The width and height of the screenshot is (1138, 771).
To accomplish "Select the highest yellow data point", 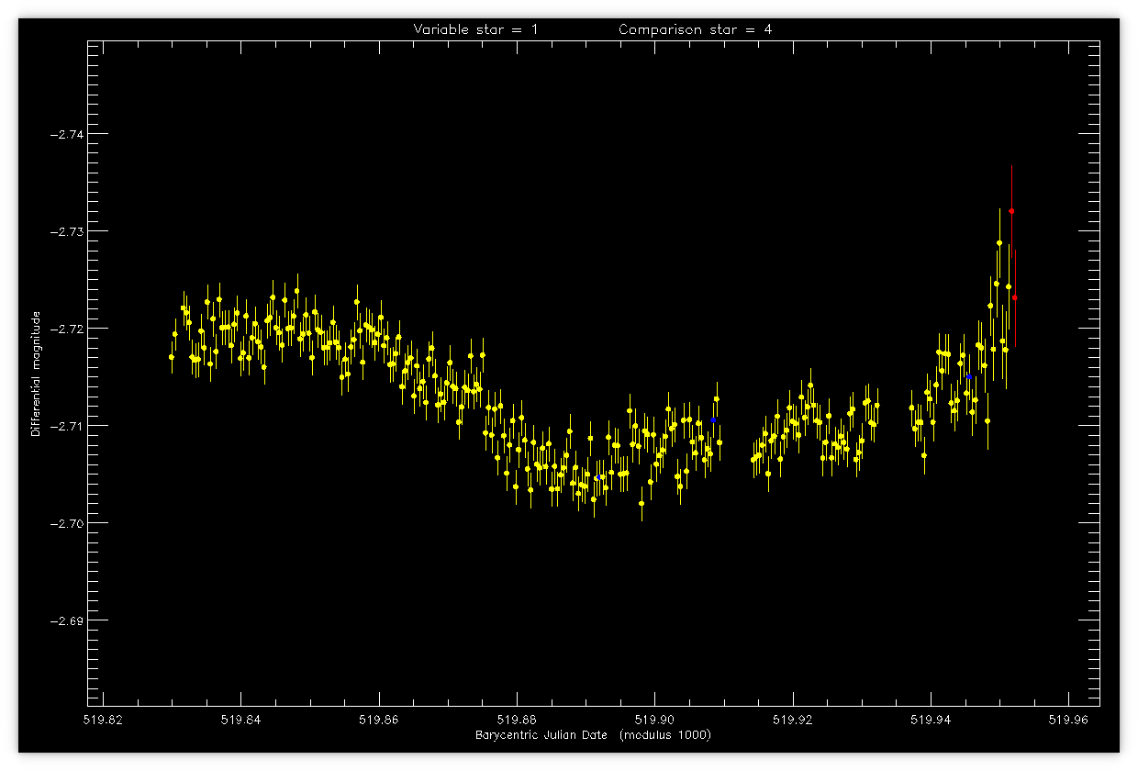I will pyautogui.click(x=999, y=243).
